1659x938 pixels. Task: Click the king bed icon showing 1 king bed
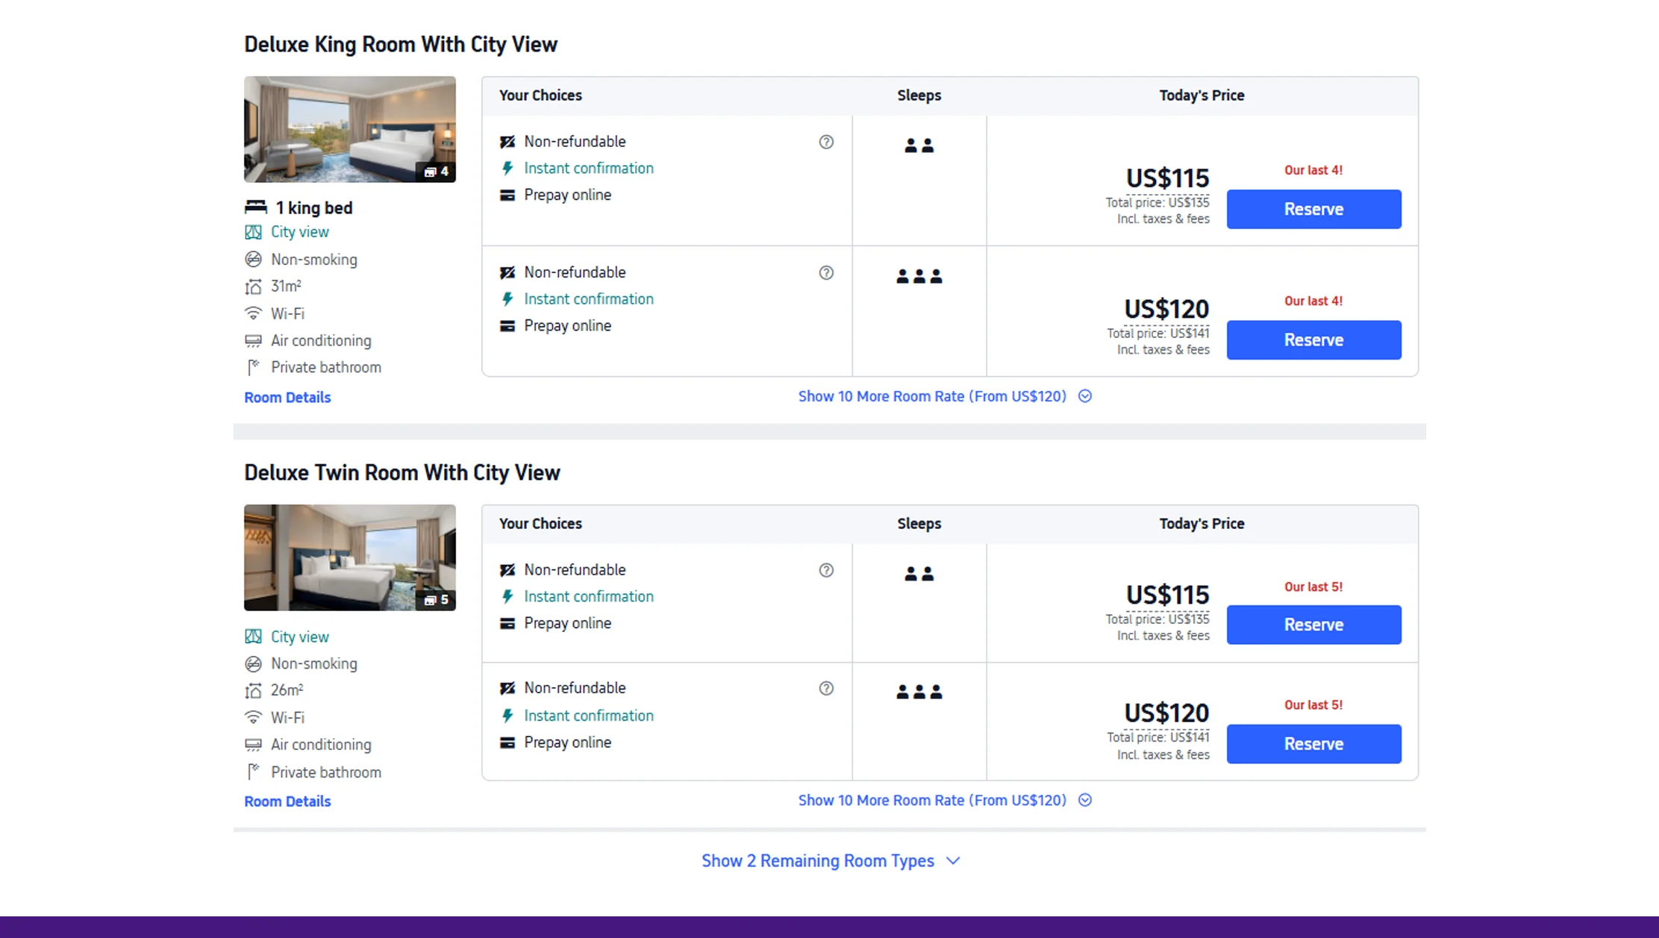[x=255, y=207]
